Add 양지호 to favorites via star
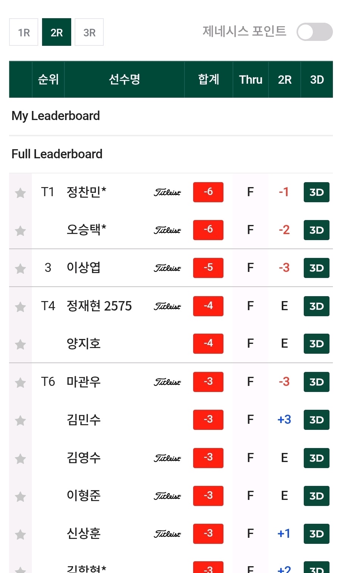The height and width of the screenshot is (573, 342). coord(20,344)
